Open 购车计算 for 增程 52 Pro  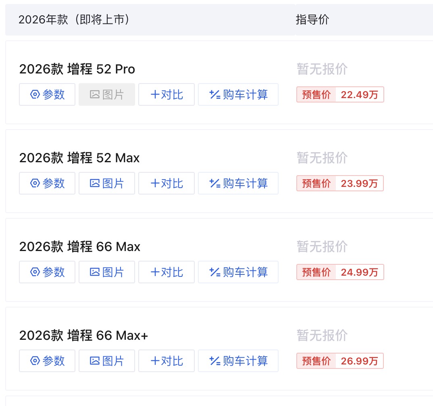238,94
